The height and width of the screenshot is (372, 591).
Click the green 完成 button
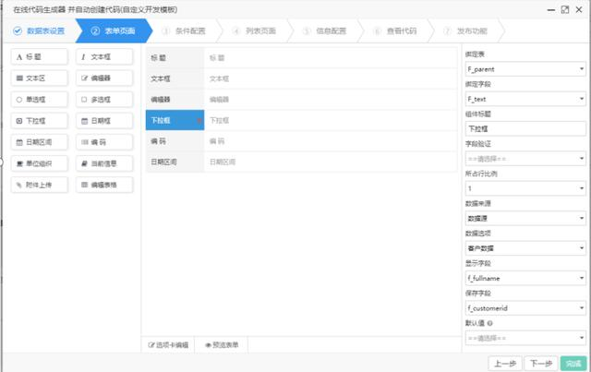coord(573,364)
